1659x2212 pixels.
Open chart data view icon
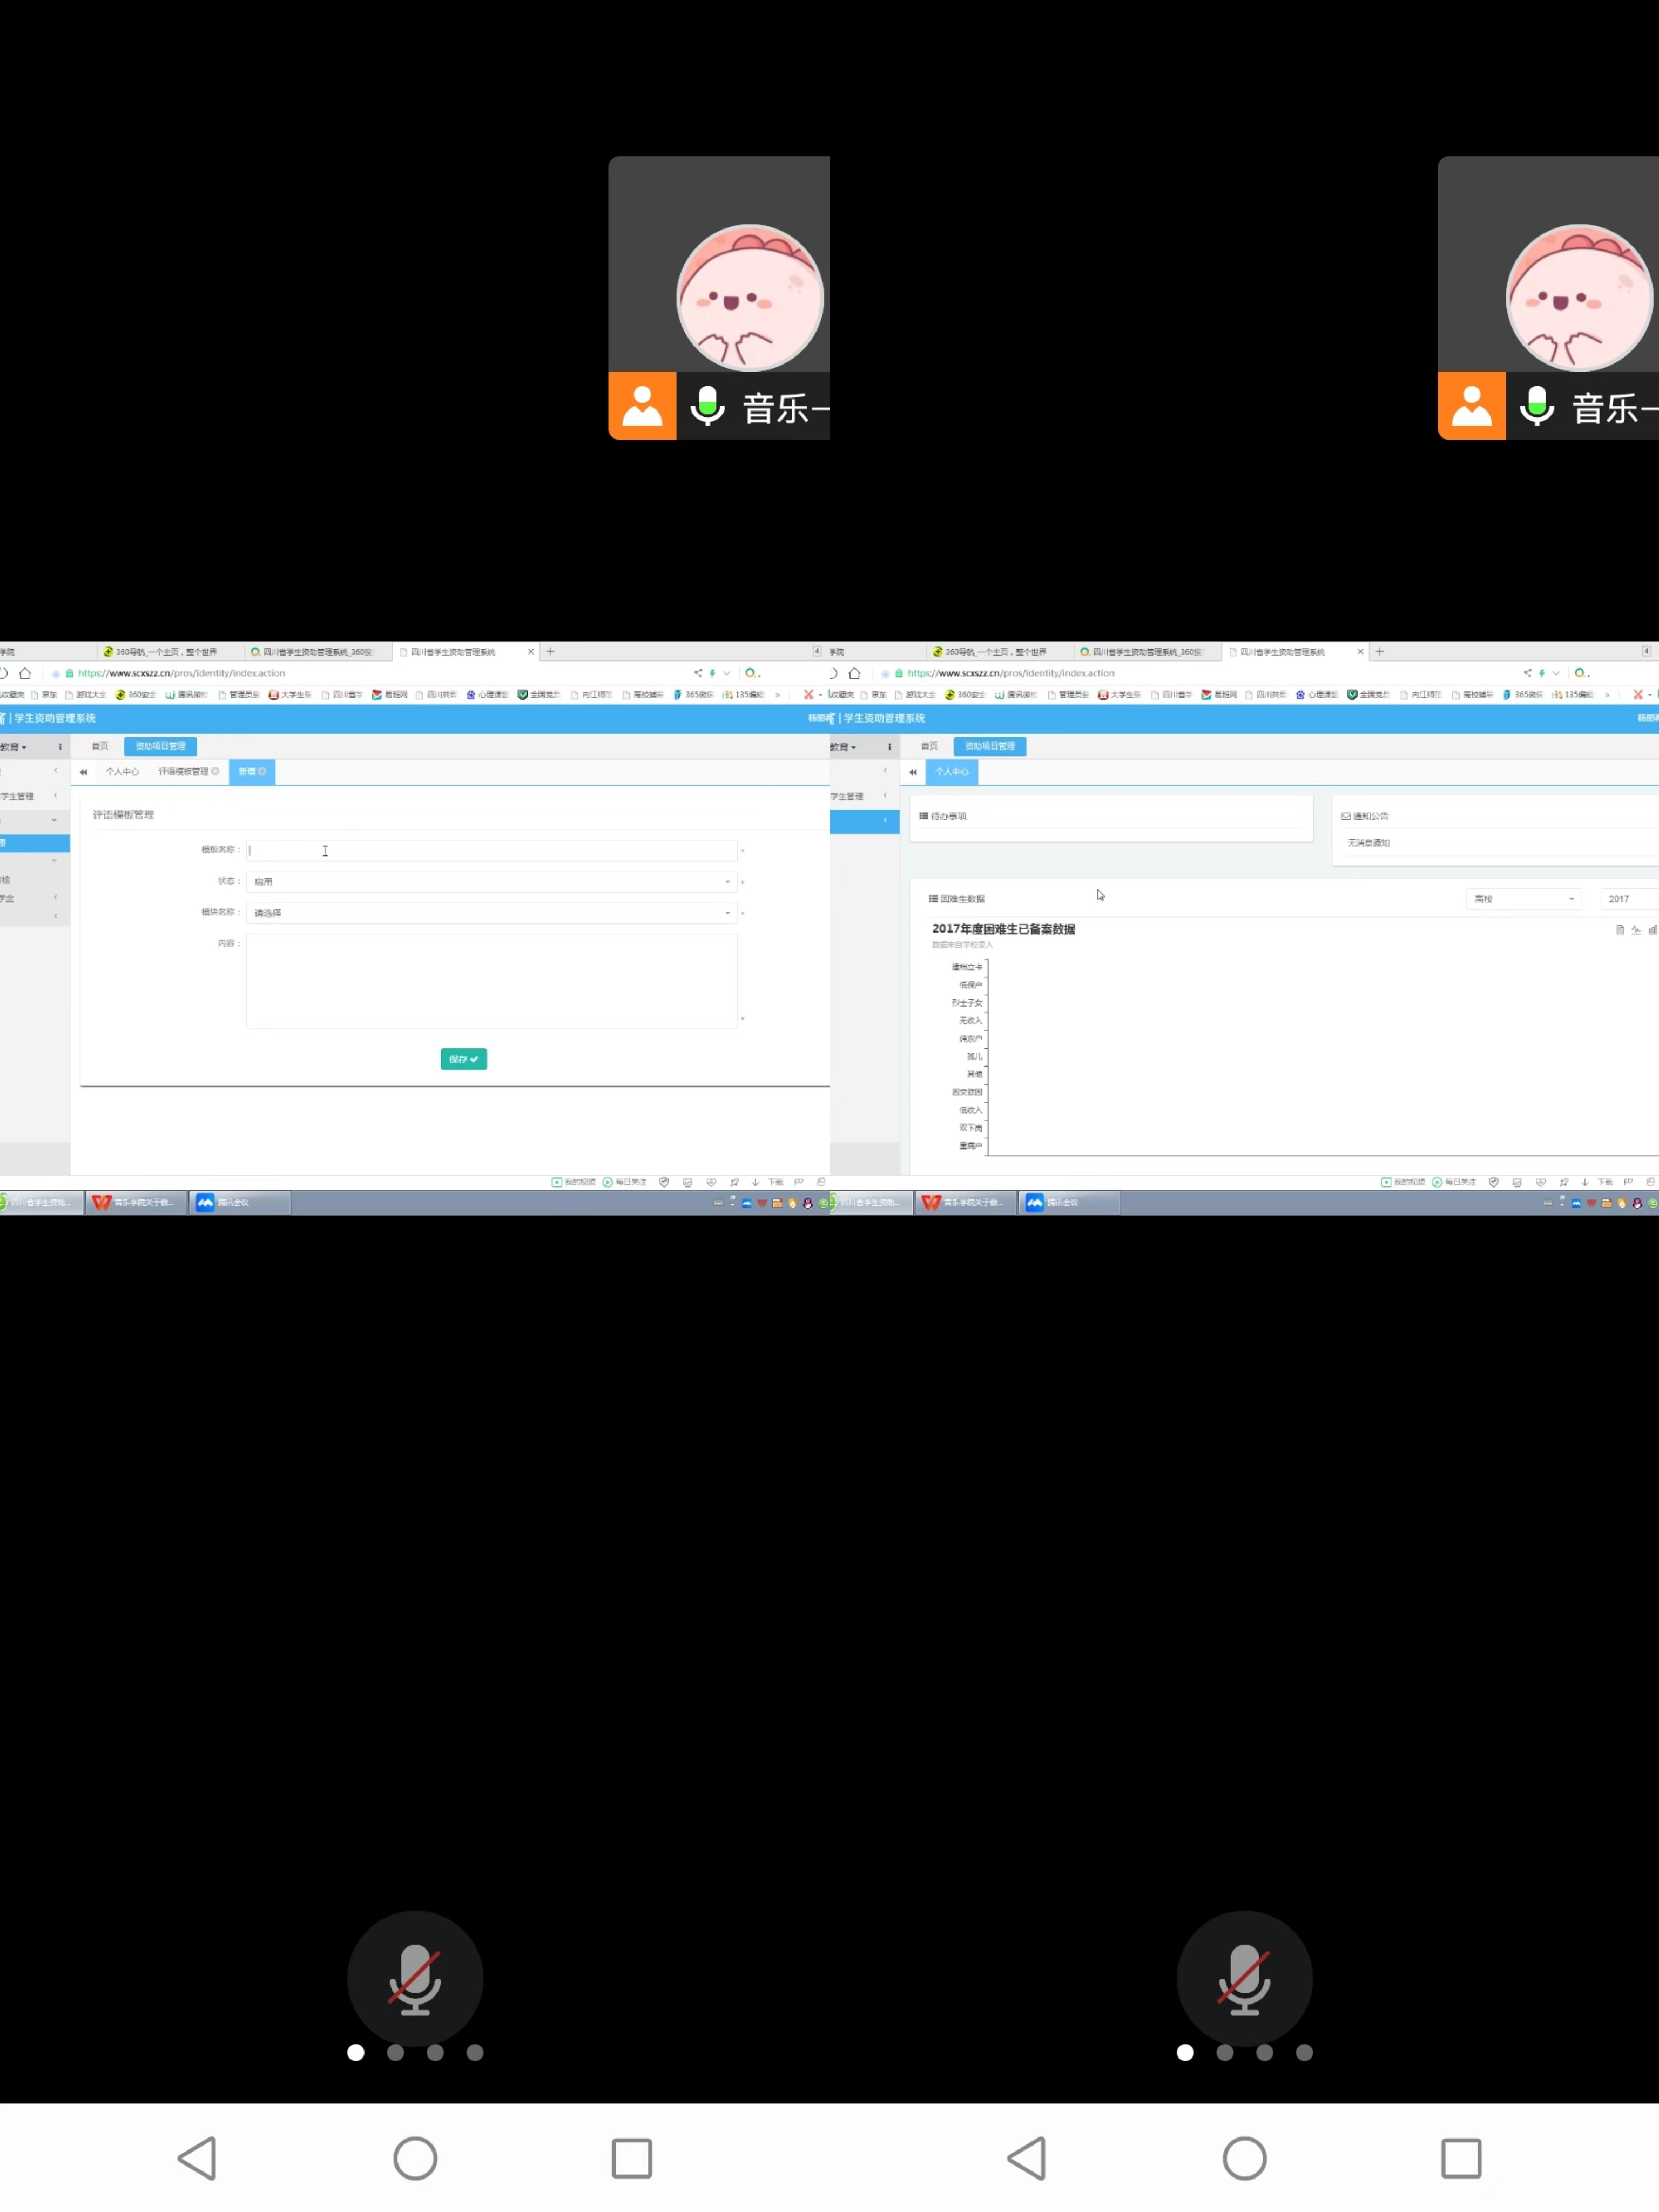point(1620,930)
